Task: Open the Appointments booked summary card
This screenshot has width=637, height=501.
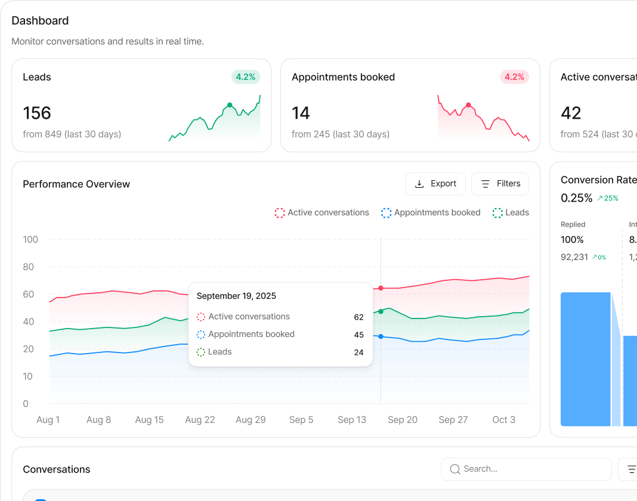Action: click(410, 105)
